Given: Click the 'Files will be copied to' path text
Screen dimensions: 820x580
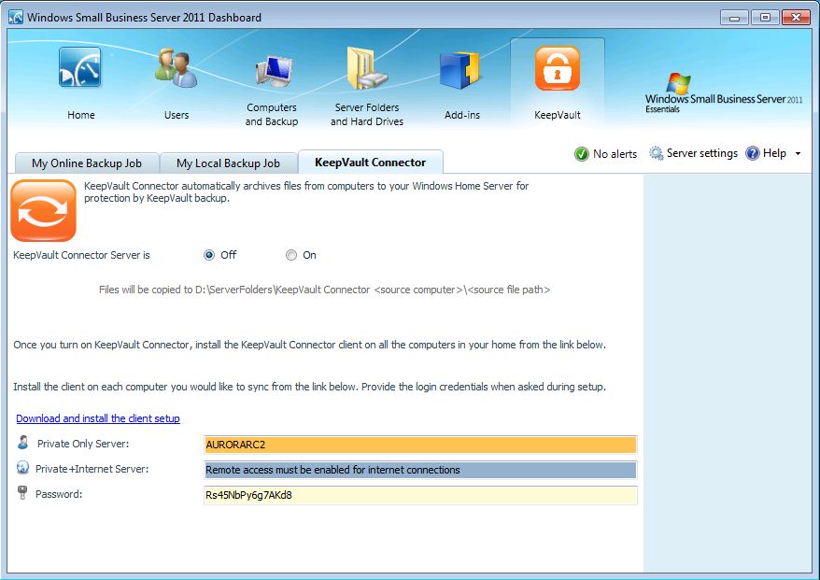Looking at the screenshot, I should point(324,290).
